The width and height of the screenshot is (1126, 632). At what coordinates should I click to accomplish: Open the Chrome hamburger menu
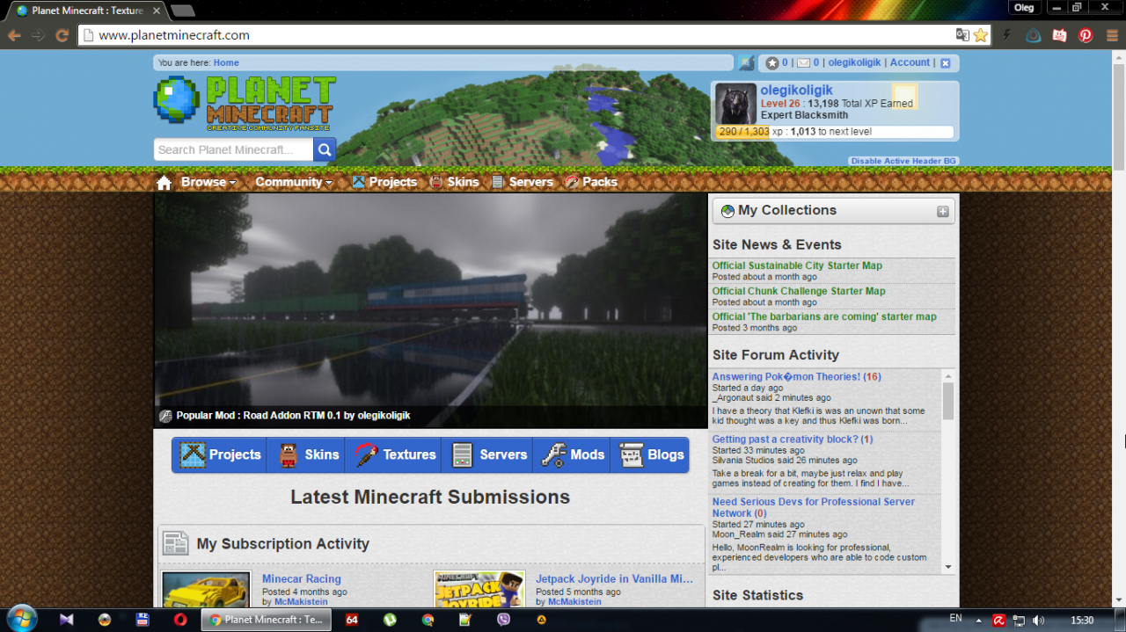tap(1111, 35)
